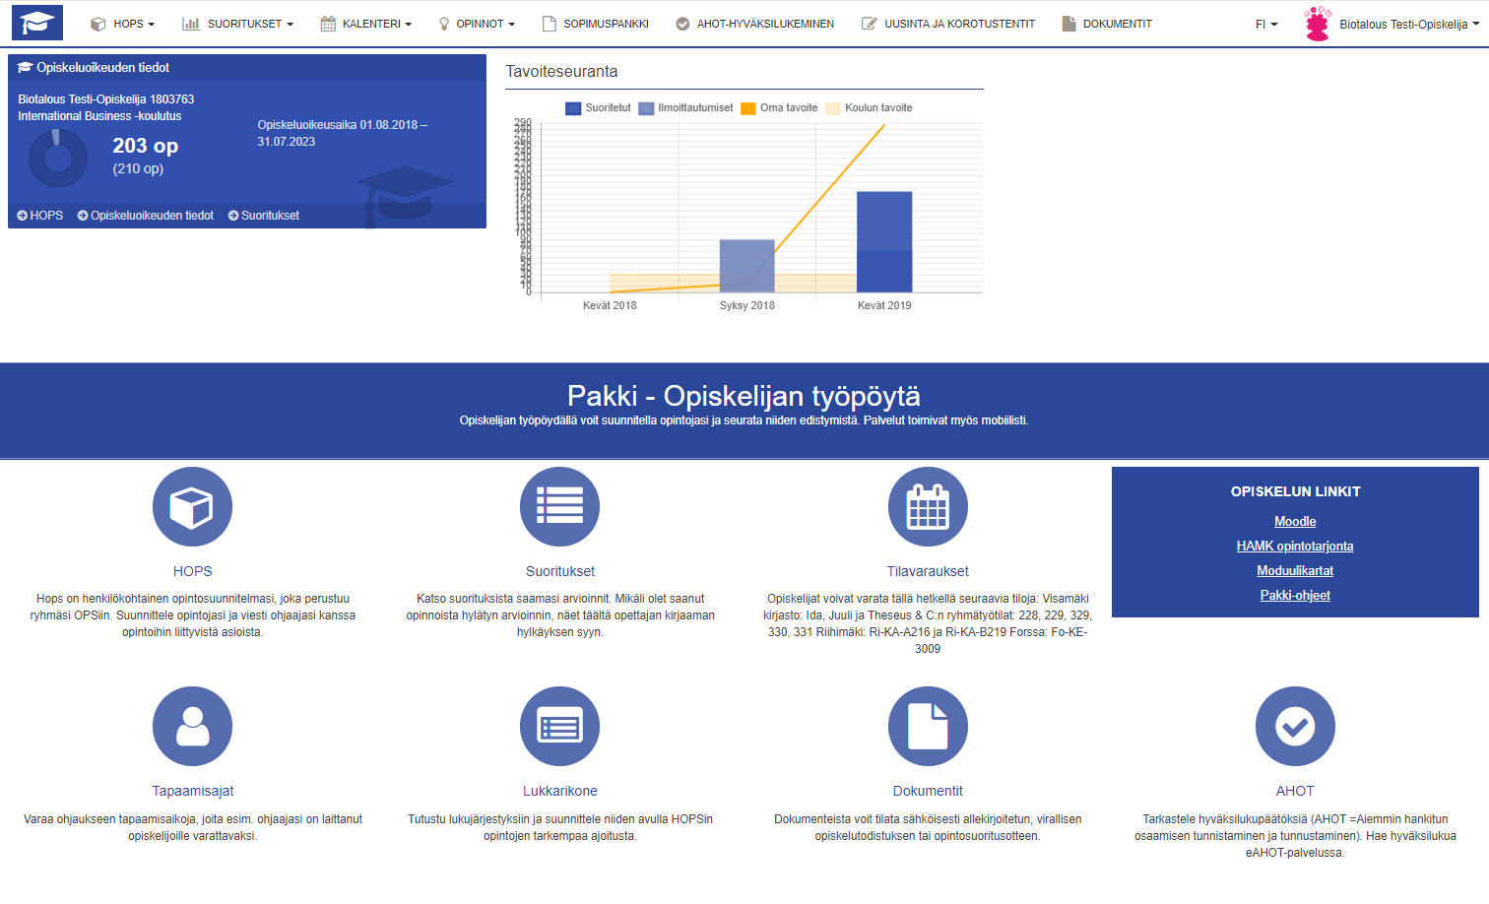Click the arrow icon before Suoritukset in blue panel
1489x904 pixels.
pos(233,216)
